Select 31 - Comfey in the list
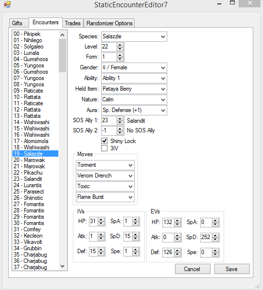Image resolution: width=263 pixels, height=290 pixels. point(35,229)
